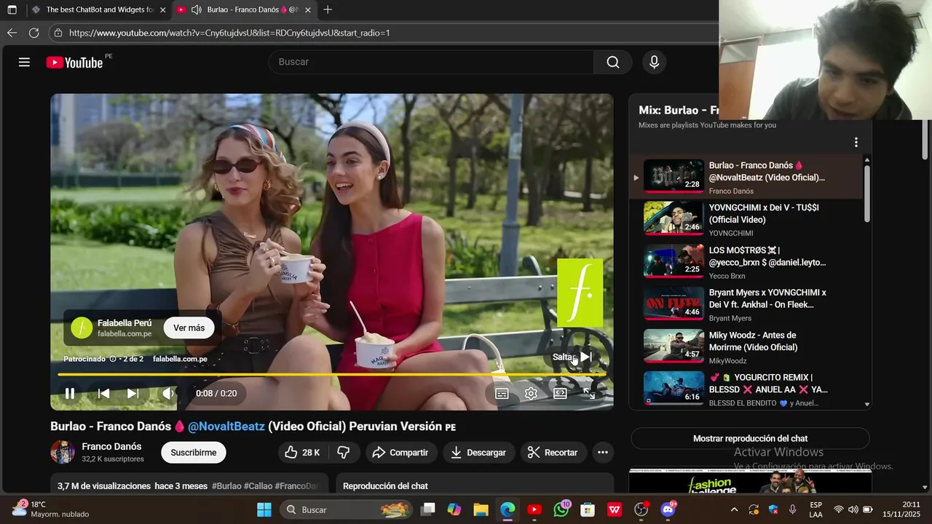Open player settings gear

[531, 393]
